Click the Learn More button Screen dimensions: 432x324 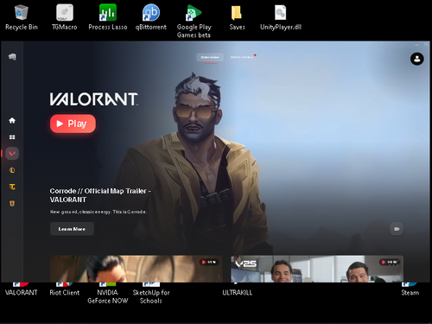click(x=72, y=229)
